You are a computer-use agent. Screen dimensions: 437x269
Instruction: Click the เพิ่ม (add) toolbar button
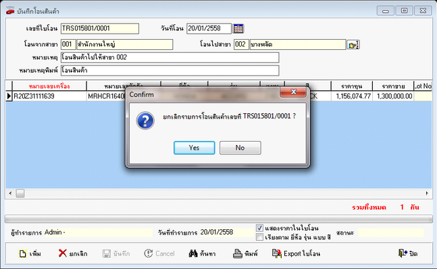(30, 253)
